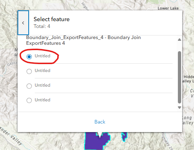Image resolution: width=194 pixels, height=150 pixels.
Task: Select the fourth Untitled radio option
Action: pos(29,100)
